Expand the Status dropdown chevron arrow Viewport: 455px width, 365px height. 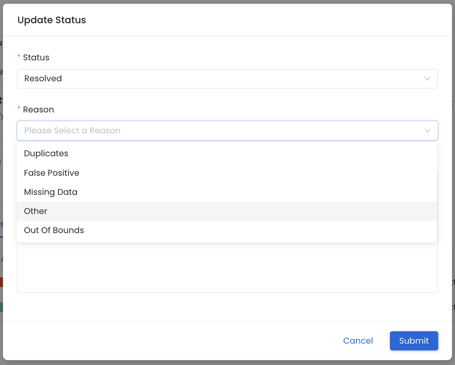(427, 79)
